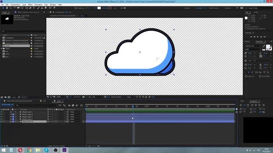
Task: Click the Fill color swatch in toolbar
Action: pyautogui.click(x=99, y=8)
